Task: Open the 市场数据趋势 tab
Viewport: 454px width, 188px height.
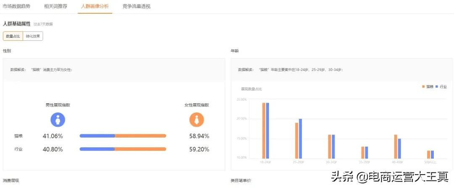Action: [x=16, y=6]
